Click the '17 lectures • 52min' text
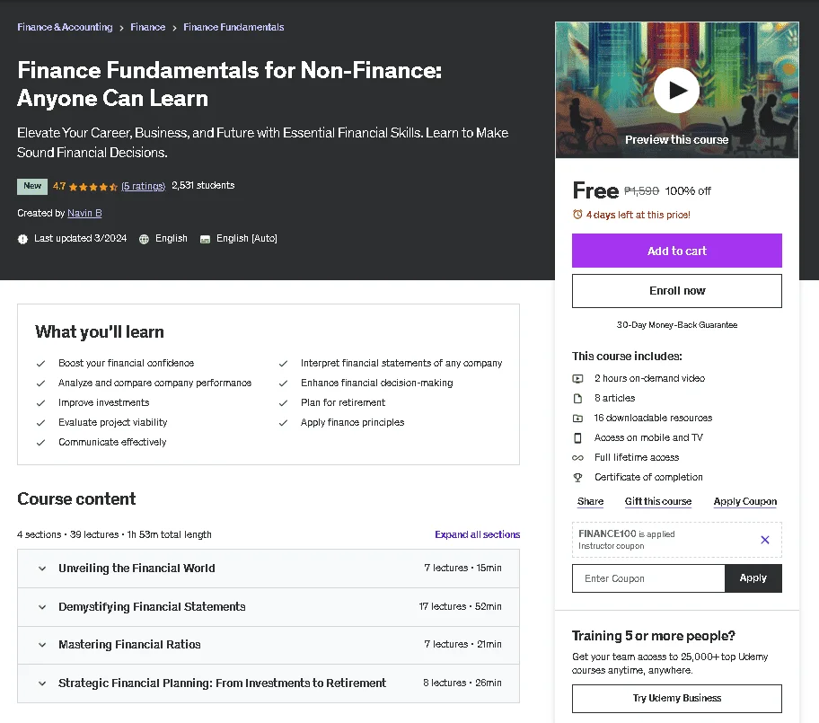 pos(460,606)
